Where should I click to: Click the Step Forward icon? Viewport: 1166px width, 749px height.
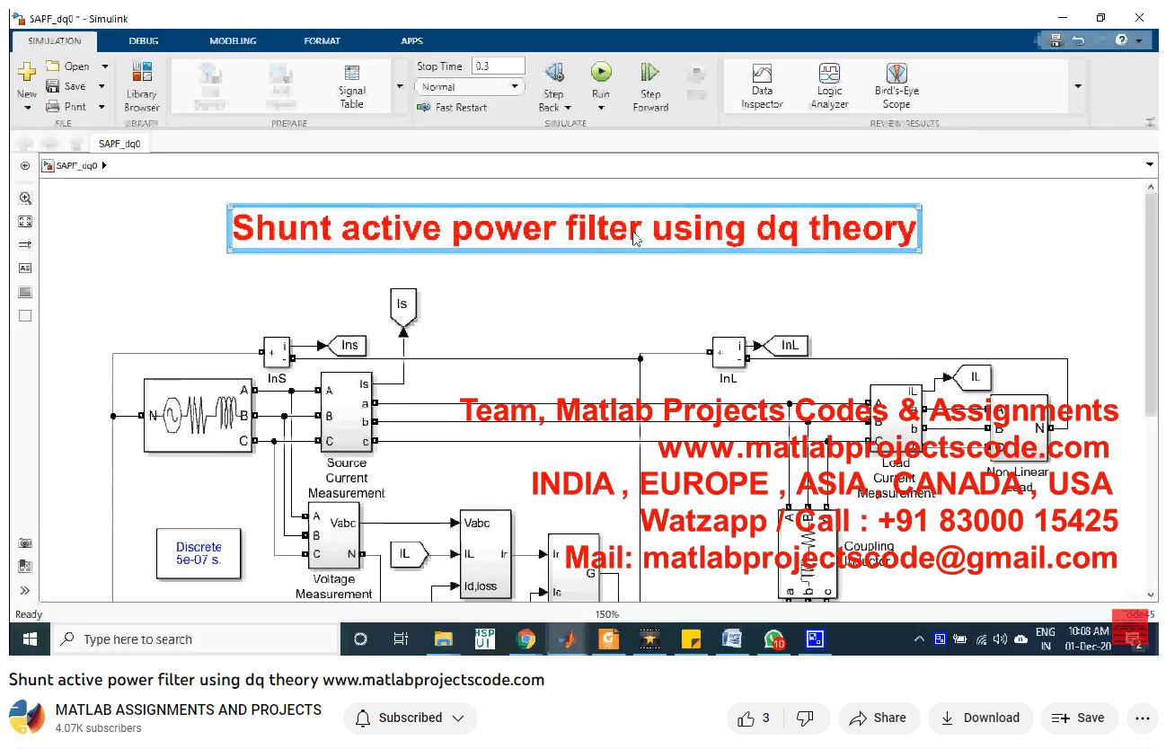(650, 73)
